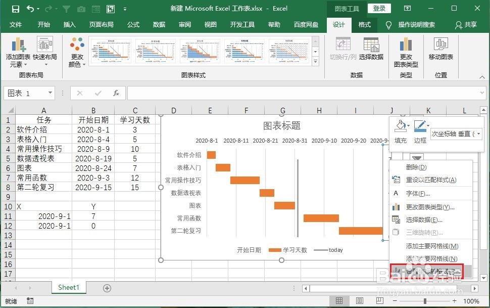Select cell containing 常用操作技巧
Image resolution: width=490 pixels, height=308 pixels.
click(44, 149)
